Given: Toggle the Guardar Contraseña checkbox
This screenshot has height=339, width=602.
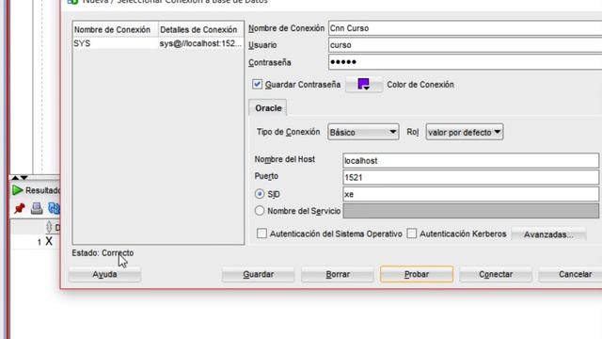Looking at the screenshot, I should coord(257,84).
